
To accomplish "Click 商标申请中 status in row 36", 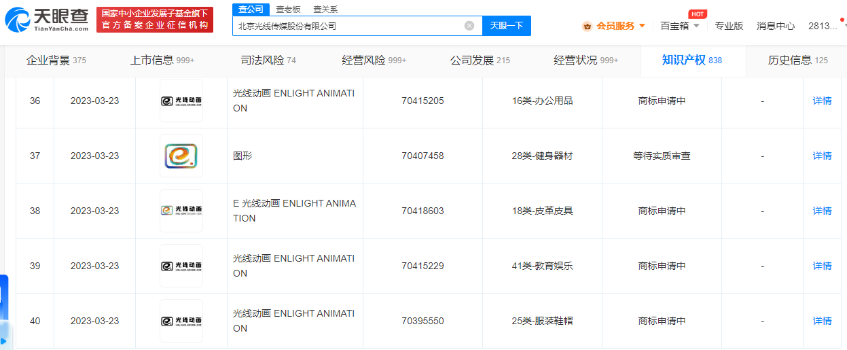I will [662, 101].
